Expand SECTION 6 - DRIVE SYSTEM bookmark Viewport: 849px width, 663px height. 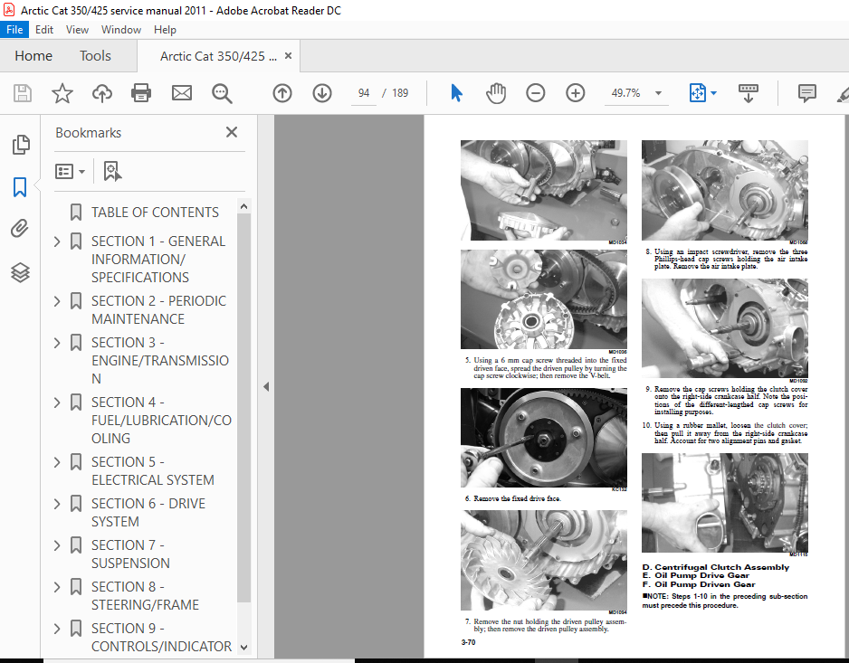tap(57, 503)
